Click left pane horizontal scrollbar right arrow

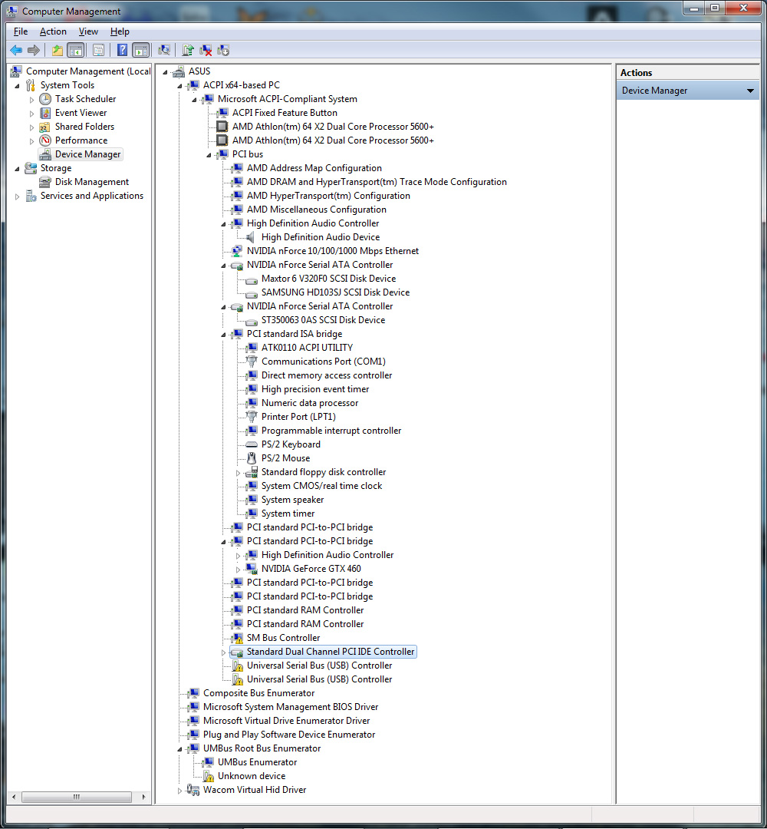143,797
